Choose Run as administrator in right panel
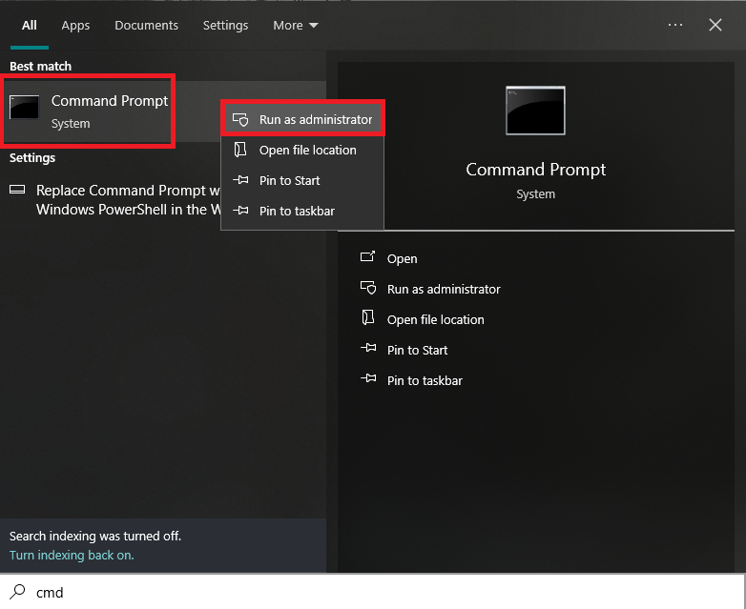 coord(444,289)
